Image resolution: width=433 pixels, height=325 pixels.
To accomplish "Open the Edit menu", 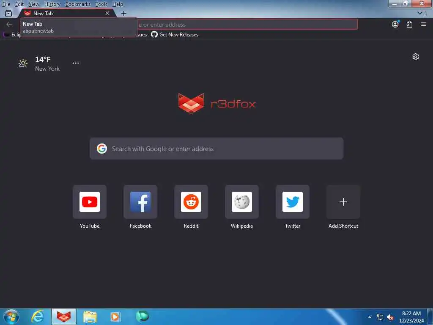I will coord(19,4).
